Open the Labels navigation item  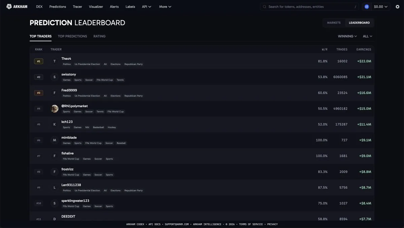[130, 7]
